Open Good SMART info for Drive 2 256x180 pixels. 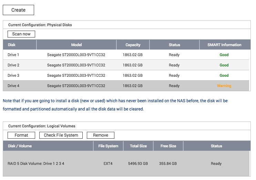click(x=224, y=65)
